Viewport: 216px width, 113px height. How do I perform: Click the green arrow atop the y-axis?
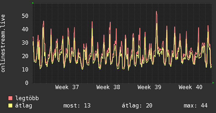[33, 3]
